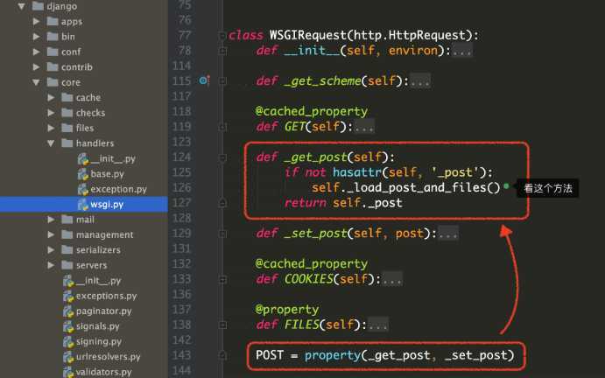605x378 pixels.
Task: Click the servers folder icon
Action: click(67, 265)
